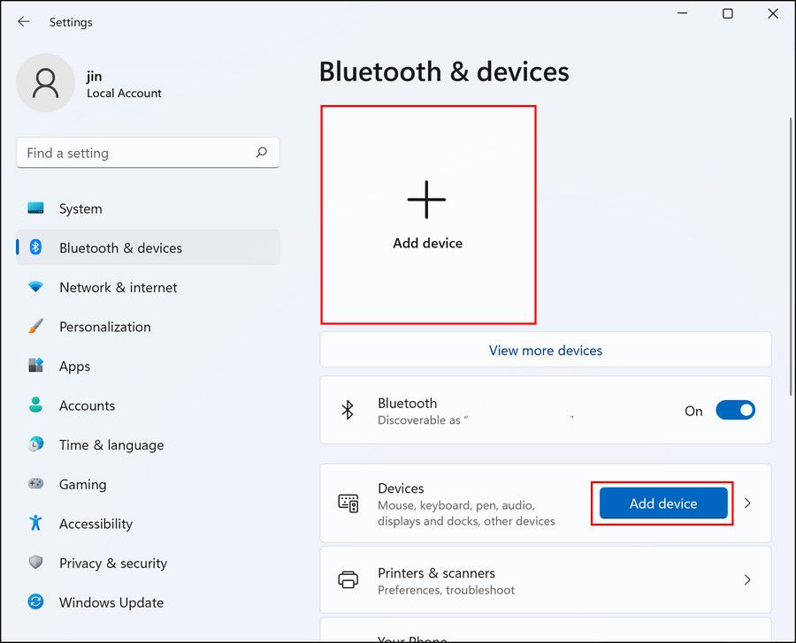
Task: Click the View more devices button
Action: 545,350
